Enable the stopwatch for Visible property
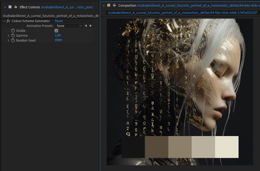The image size is (260, 171). [x=13, y=31]
